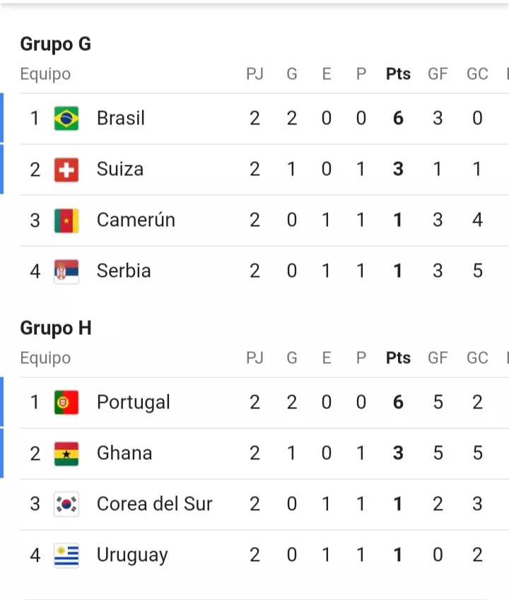
Task: Open the Brasil team link
Action: [x=121, y=118]
